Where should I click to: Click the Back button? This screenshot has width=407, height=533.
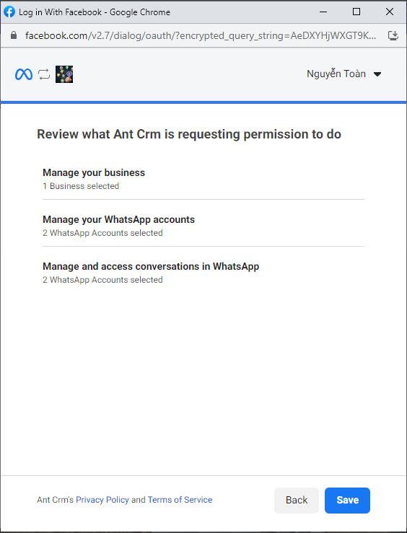point(297,501)
